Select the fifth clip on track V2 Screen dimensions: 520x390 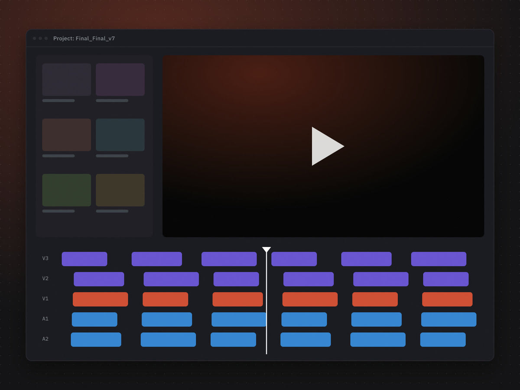click(381, 279)
